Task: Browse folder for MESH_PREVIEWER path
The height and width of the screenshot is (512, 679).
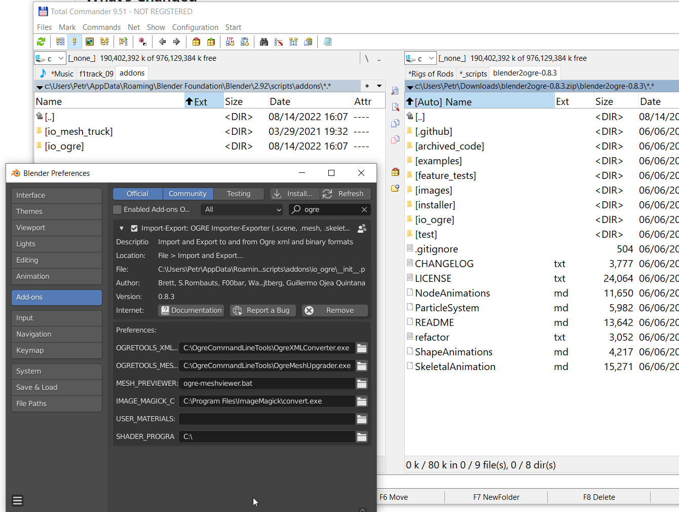Action: (x=362, y=384)
